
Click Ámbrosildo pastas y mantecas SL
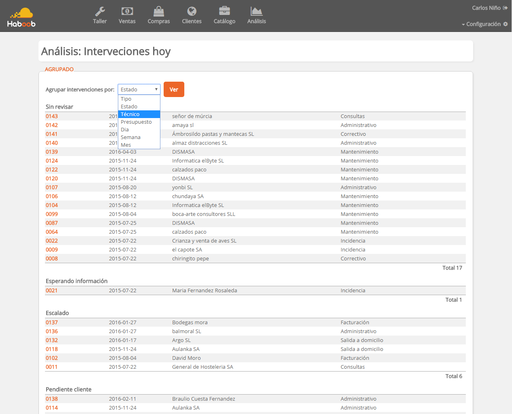[213, 134]
